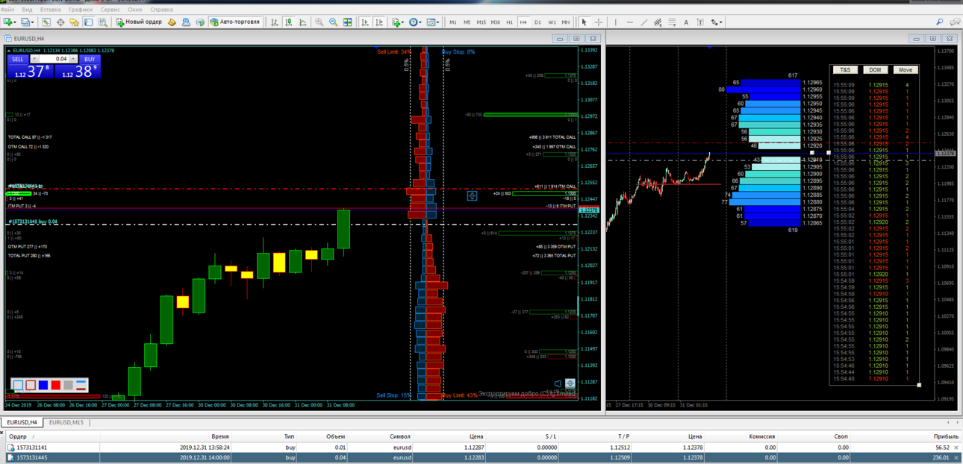This screenshot has width=963, height=464.
Task: Click the BUY one-click button
Action: tap(90, 59)
